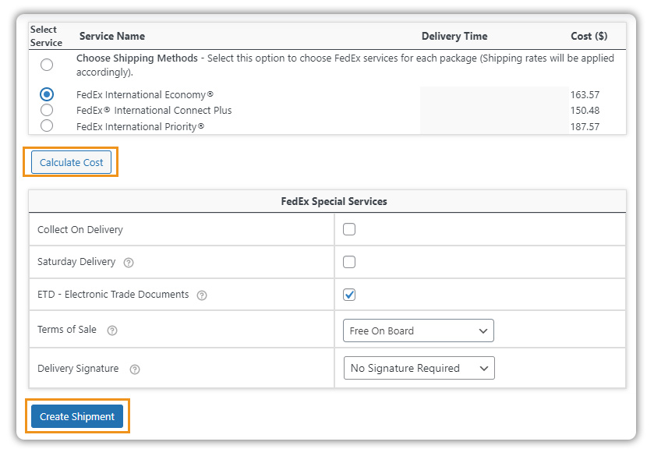Pick the FedEx International Priority radio button
This screenshot has height=456, width=654.
click(x=47, y=125)
